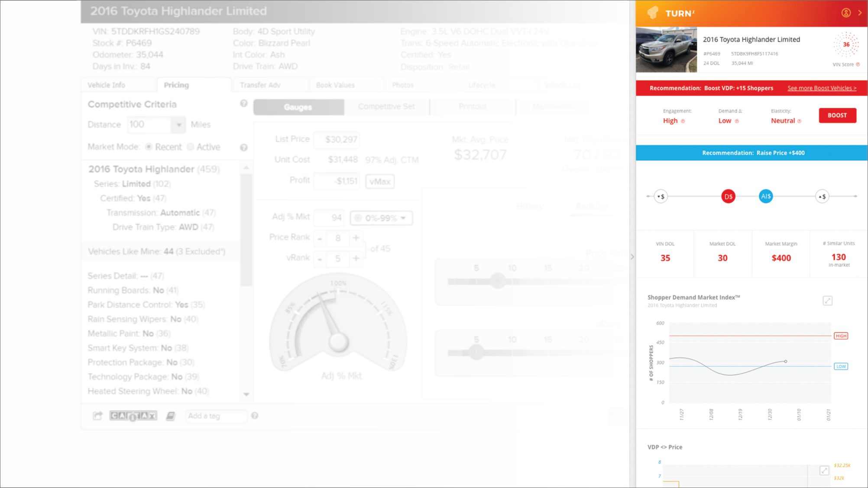The image size is (868, 488).
Task: Collapse the TURN side panel arrow
Action: (x=632, y=257)
